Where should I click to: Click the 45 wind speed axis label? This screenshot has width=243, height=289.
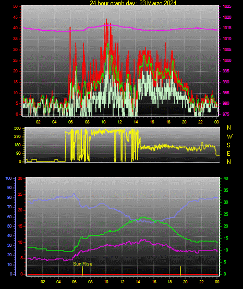[16, 17]
